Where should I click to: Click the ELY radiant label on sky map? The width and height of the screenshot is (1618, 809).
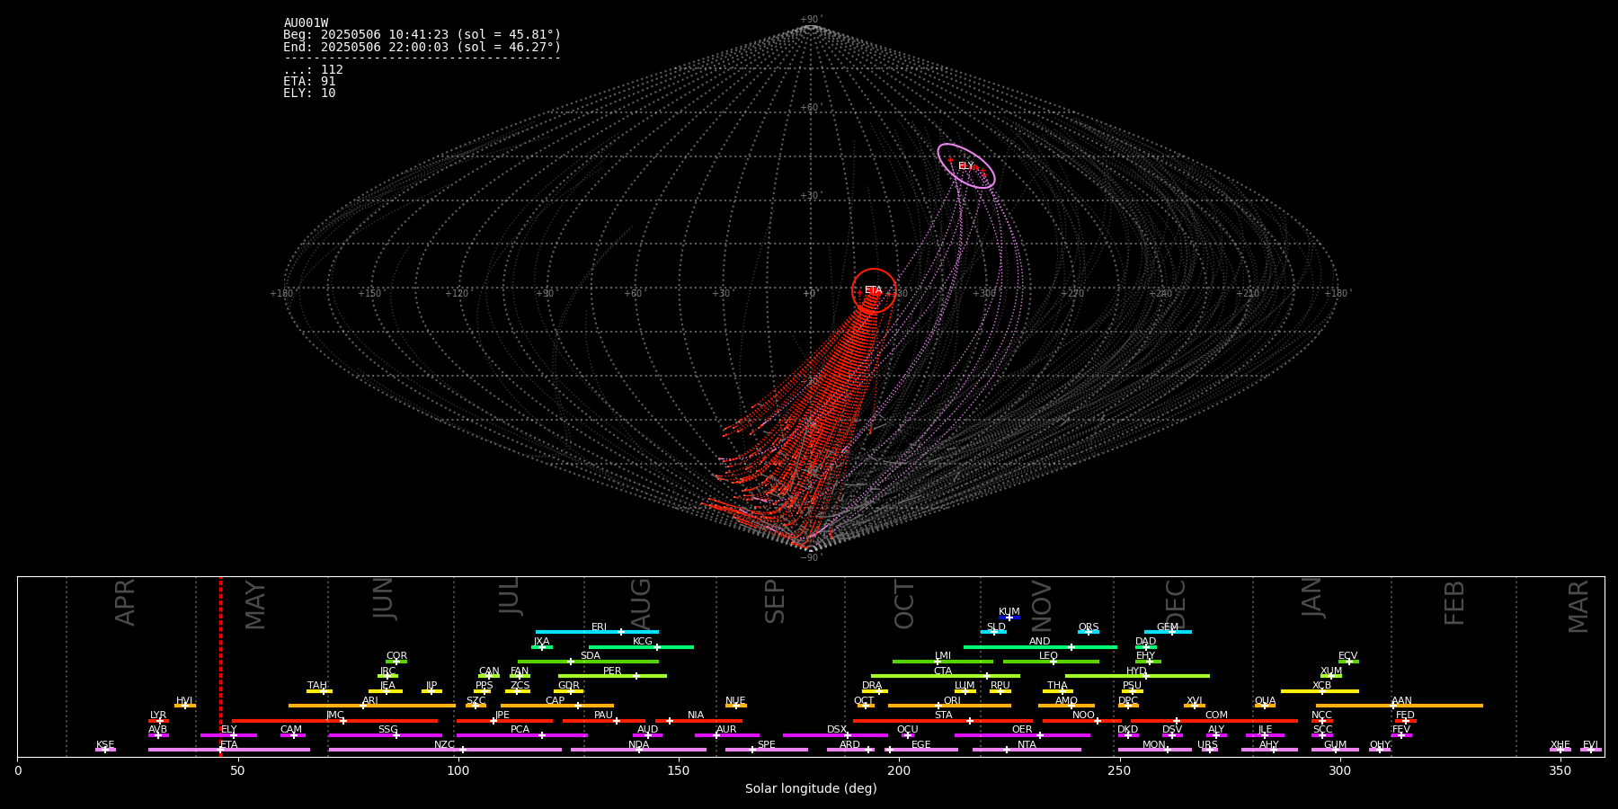(965, 166)
